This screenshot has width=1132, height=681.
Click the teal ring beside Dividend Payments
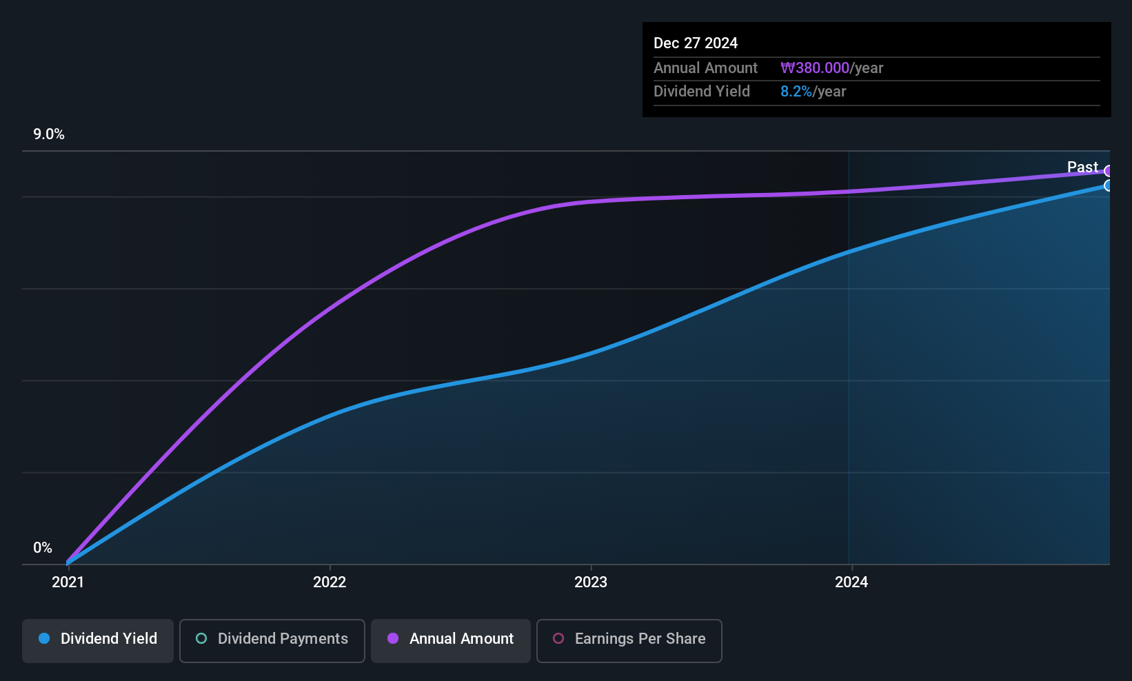(201, 639)
